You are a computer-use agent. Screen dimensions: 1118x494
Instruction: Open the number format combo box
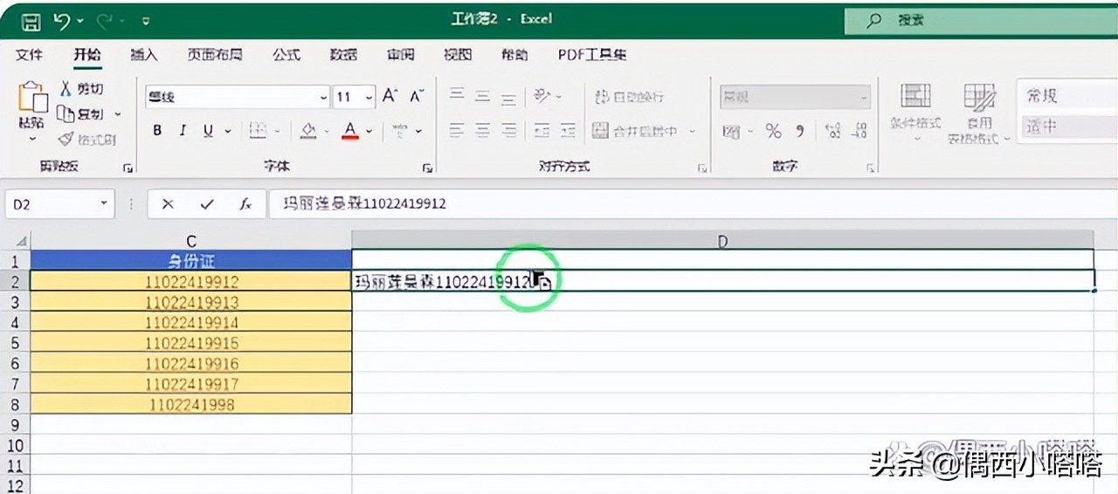pyautogui.click(x=795, y=97)
